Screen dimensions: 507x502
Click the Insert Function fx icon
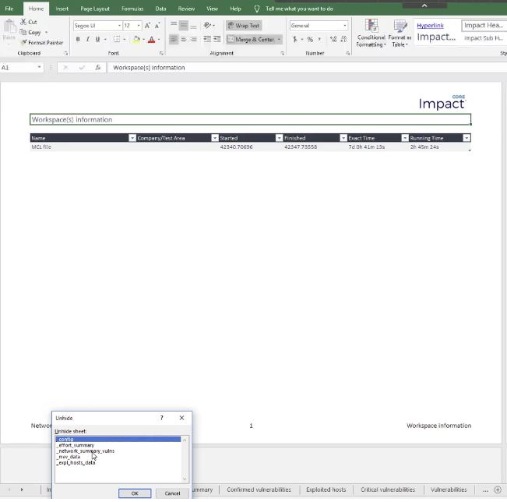click(x=98, y=67)
